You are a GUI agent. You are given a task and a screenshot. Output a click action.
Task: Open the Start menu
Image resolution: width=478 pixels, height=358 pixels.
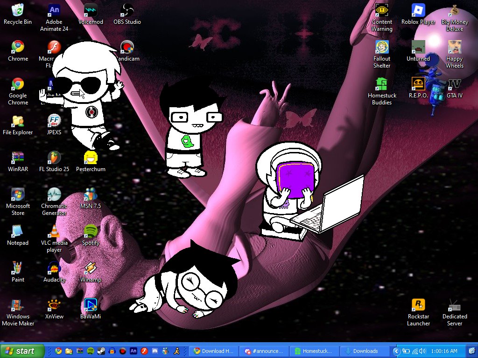(x=22, y=351)
